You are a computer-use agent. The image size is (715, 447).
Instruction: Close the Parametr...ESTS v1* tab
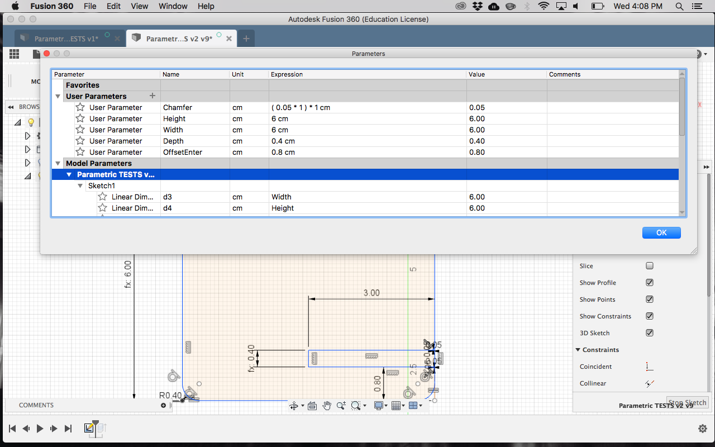coord(117,39)
